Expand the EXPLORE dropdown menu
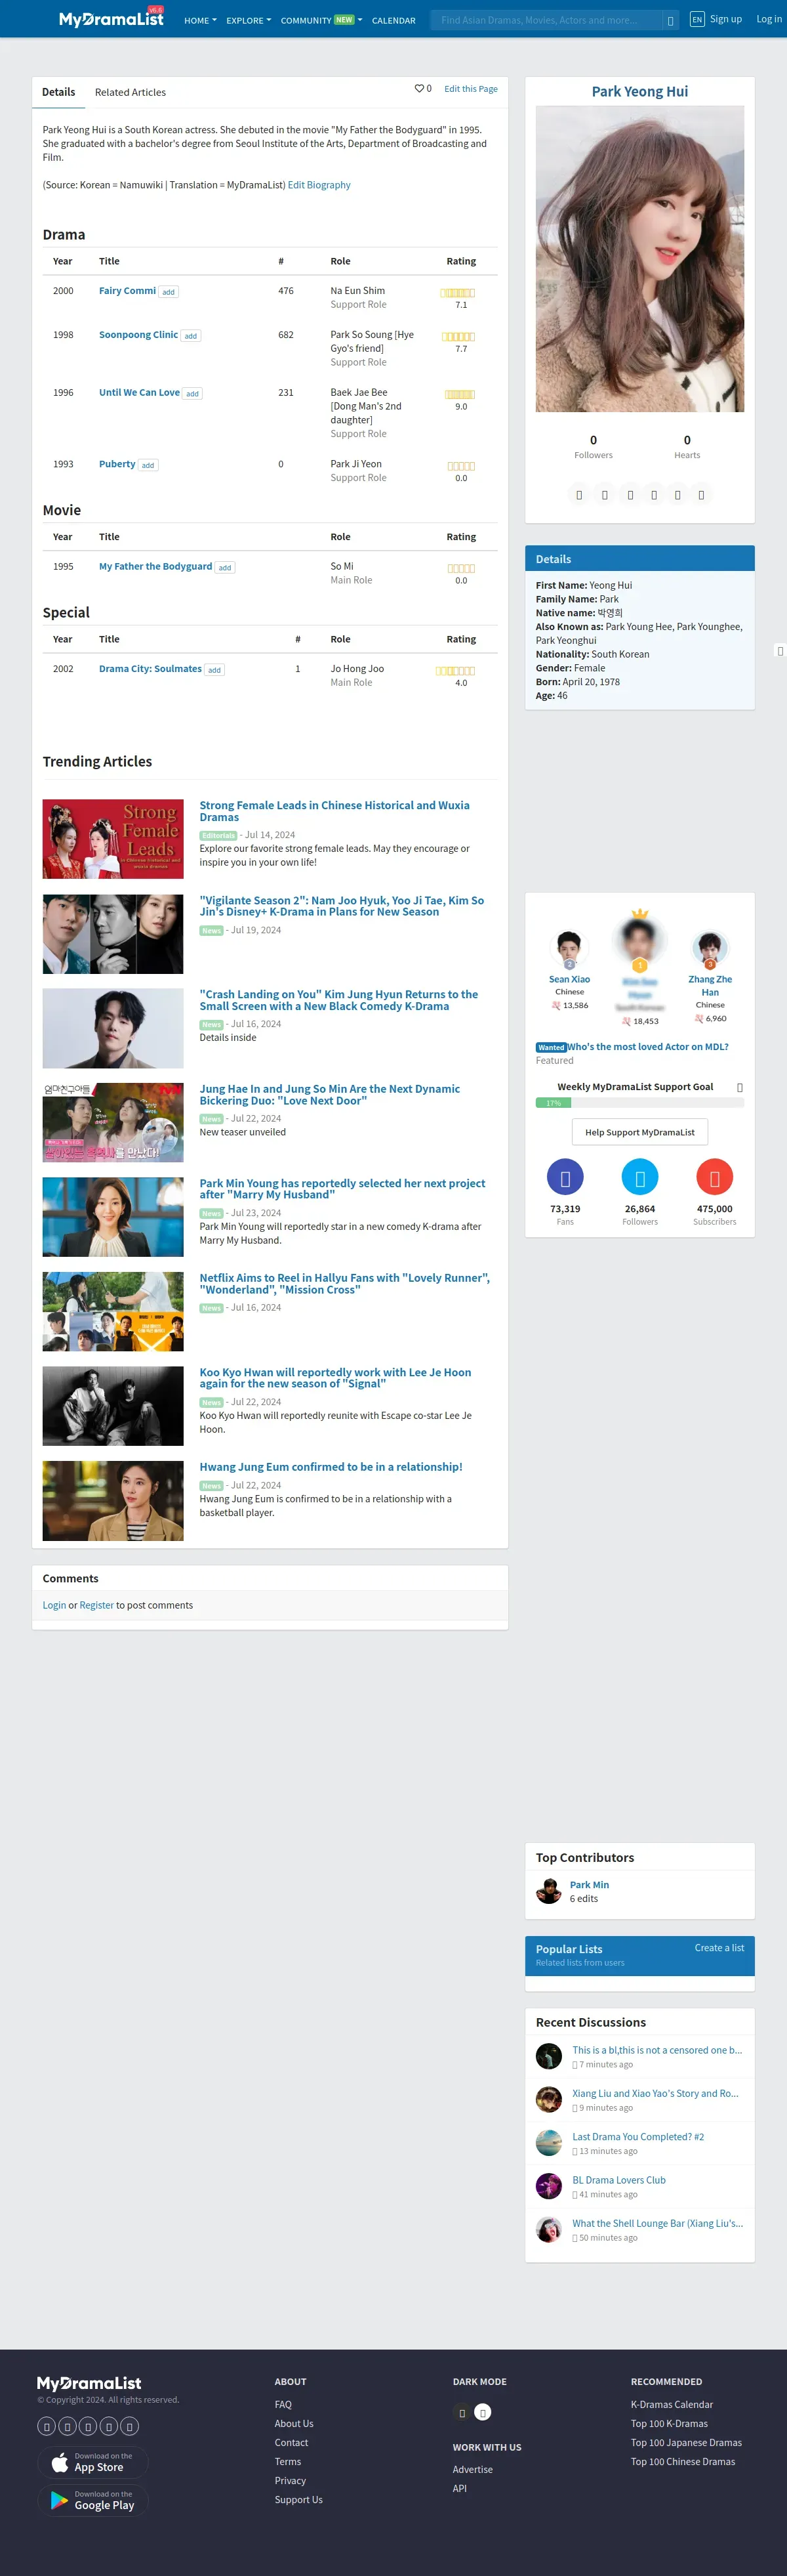The width and height of the screenshot is (787, 2576). coord(249,20)
